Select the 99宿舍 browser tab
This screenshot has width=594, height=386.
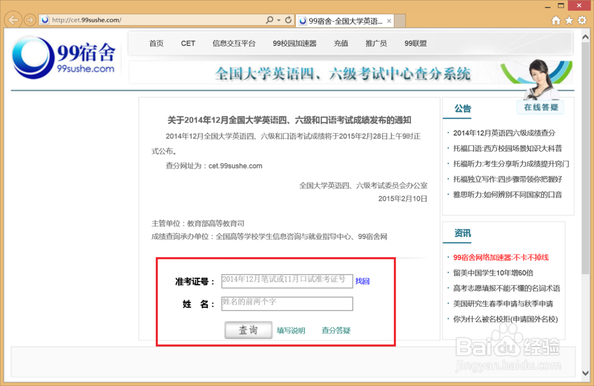pyautogui.click(x=344, y=21)
